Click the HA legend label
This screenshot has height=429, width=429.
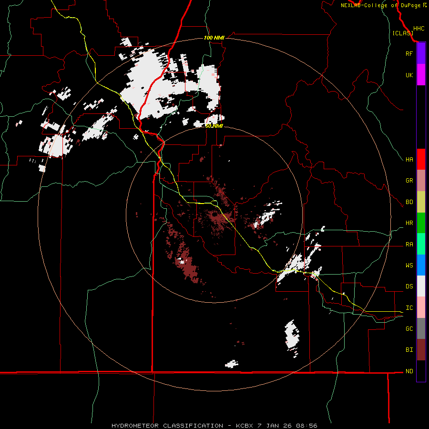pyautogui.click(x=409, y=160)
